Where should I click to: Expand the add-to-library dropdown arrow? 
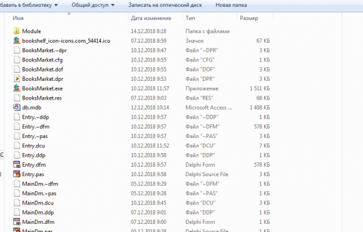56,5
